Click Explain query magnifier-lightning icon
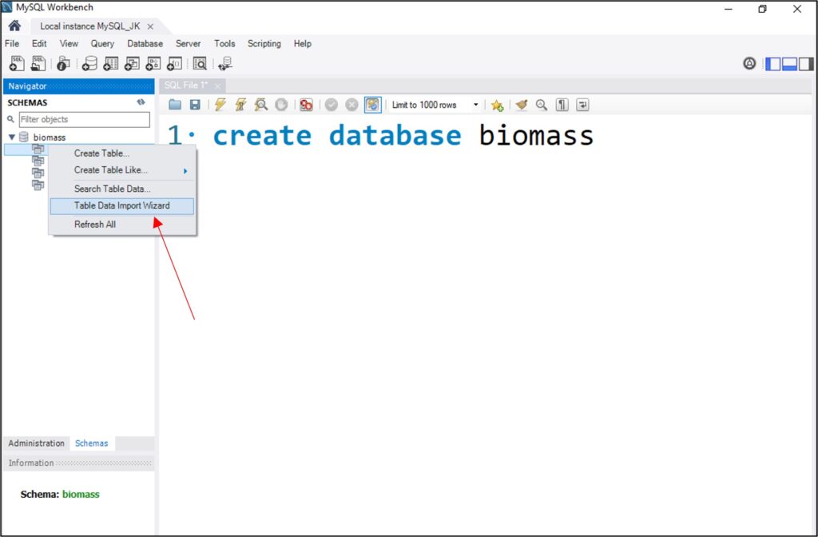The width and height of the screenshot is (818, 537). coord(260,105)
